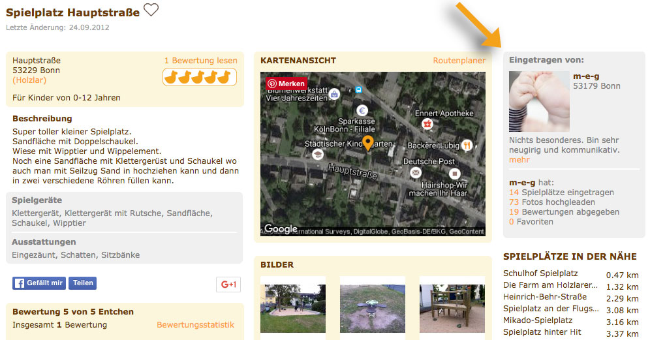Open the Routenplaner link
Image resolution: width=650 pixels, height=340 pixels.
pos(459,61)
